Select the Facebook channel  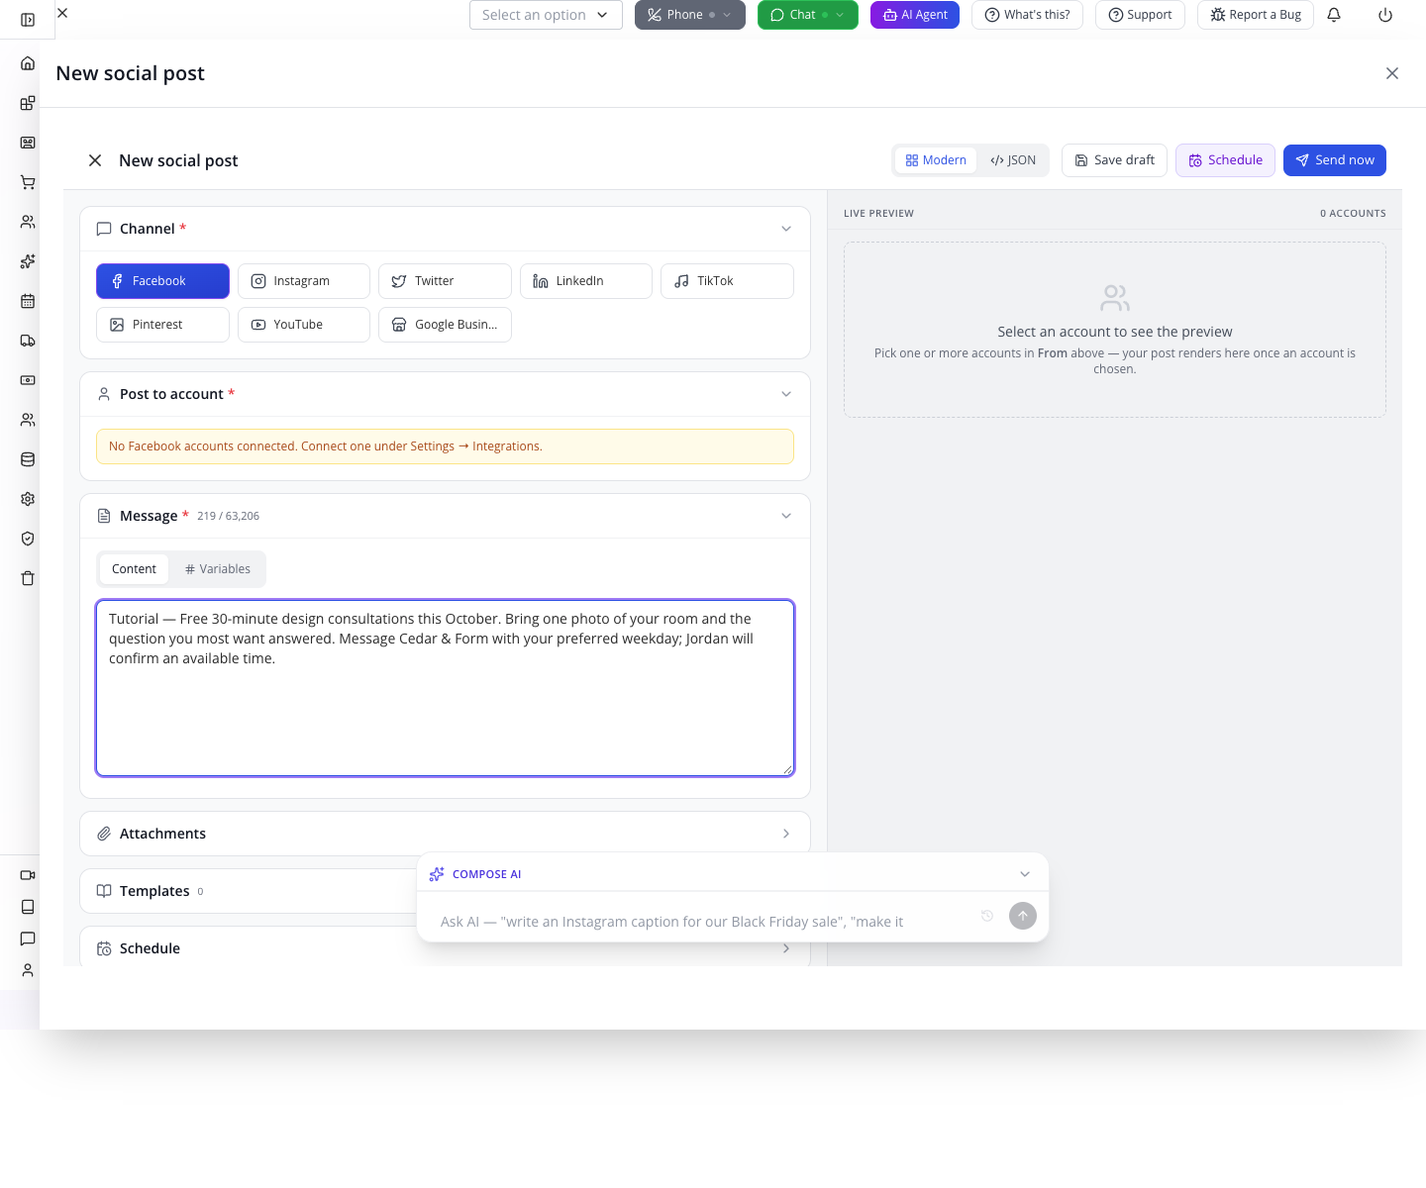162,281
